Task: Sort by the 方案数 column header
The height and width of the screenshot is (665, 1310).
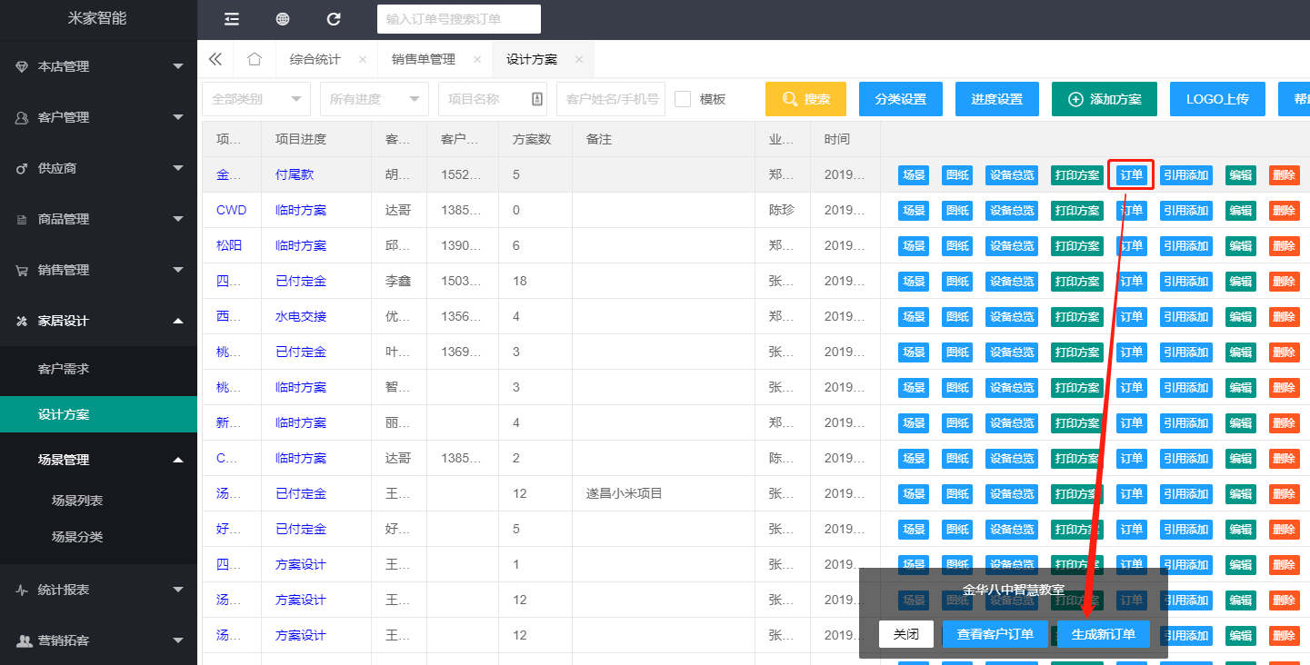Action: point(533,139)
